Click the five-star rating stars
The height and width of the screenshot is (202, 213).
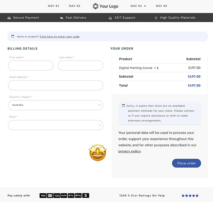pyautogui.click(x=190, y=196)
